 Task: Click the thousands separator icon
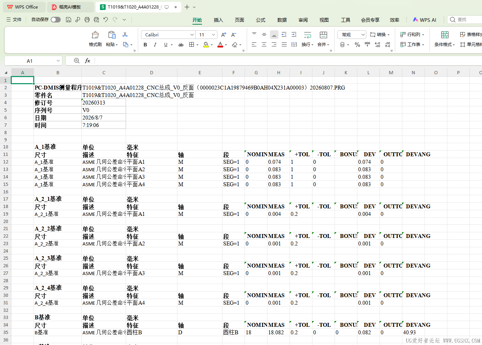coord(367,45)
